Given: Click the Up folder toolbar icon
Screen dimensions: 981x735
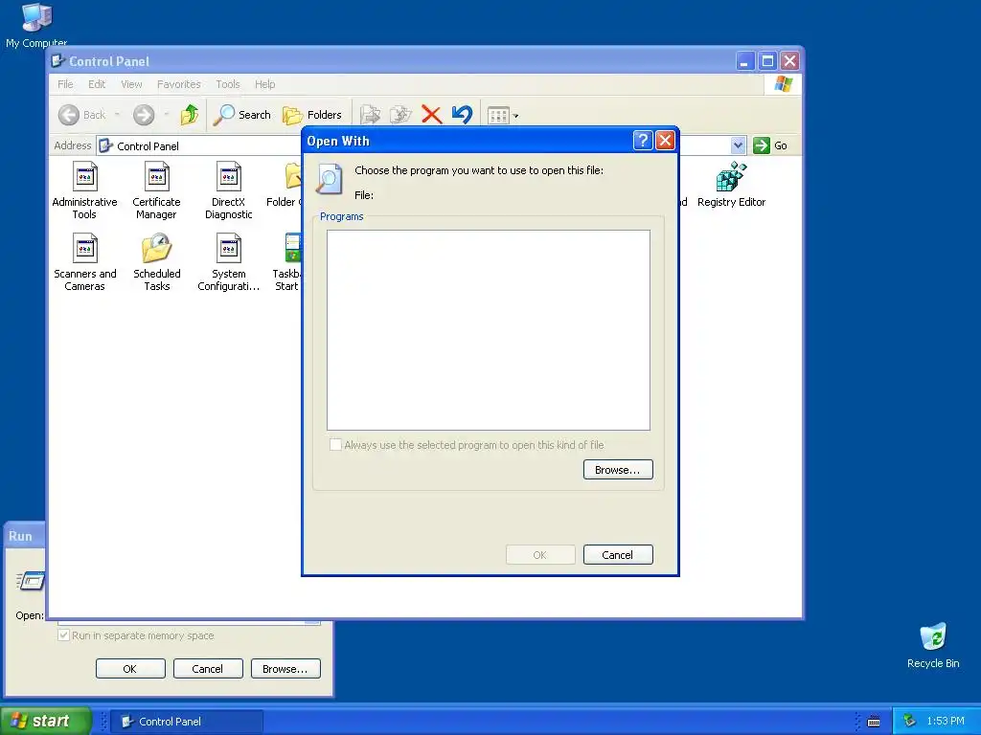Looking at the screenshot, I should (189, 115).
